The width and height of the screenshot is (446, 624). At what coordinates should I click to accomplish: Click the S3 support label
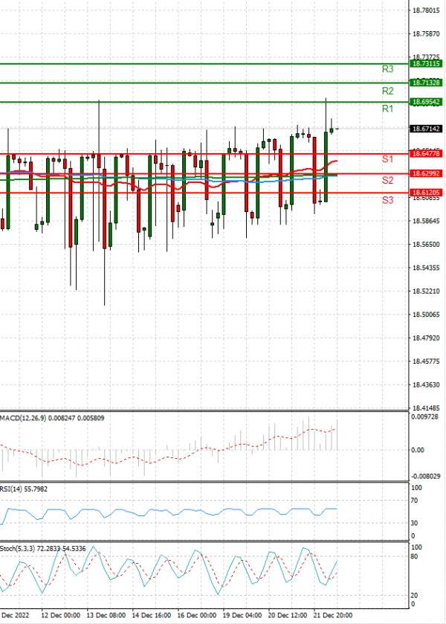[387, 200]
